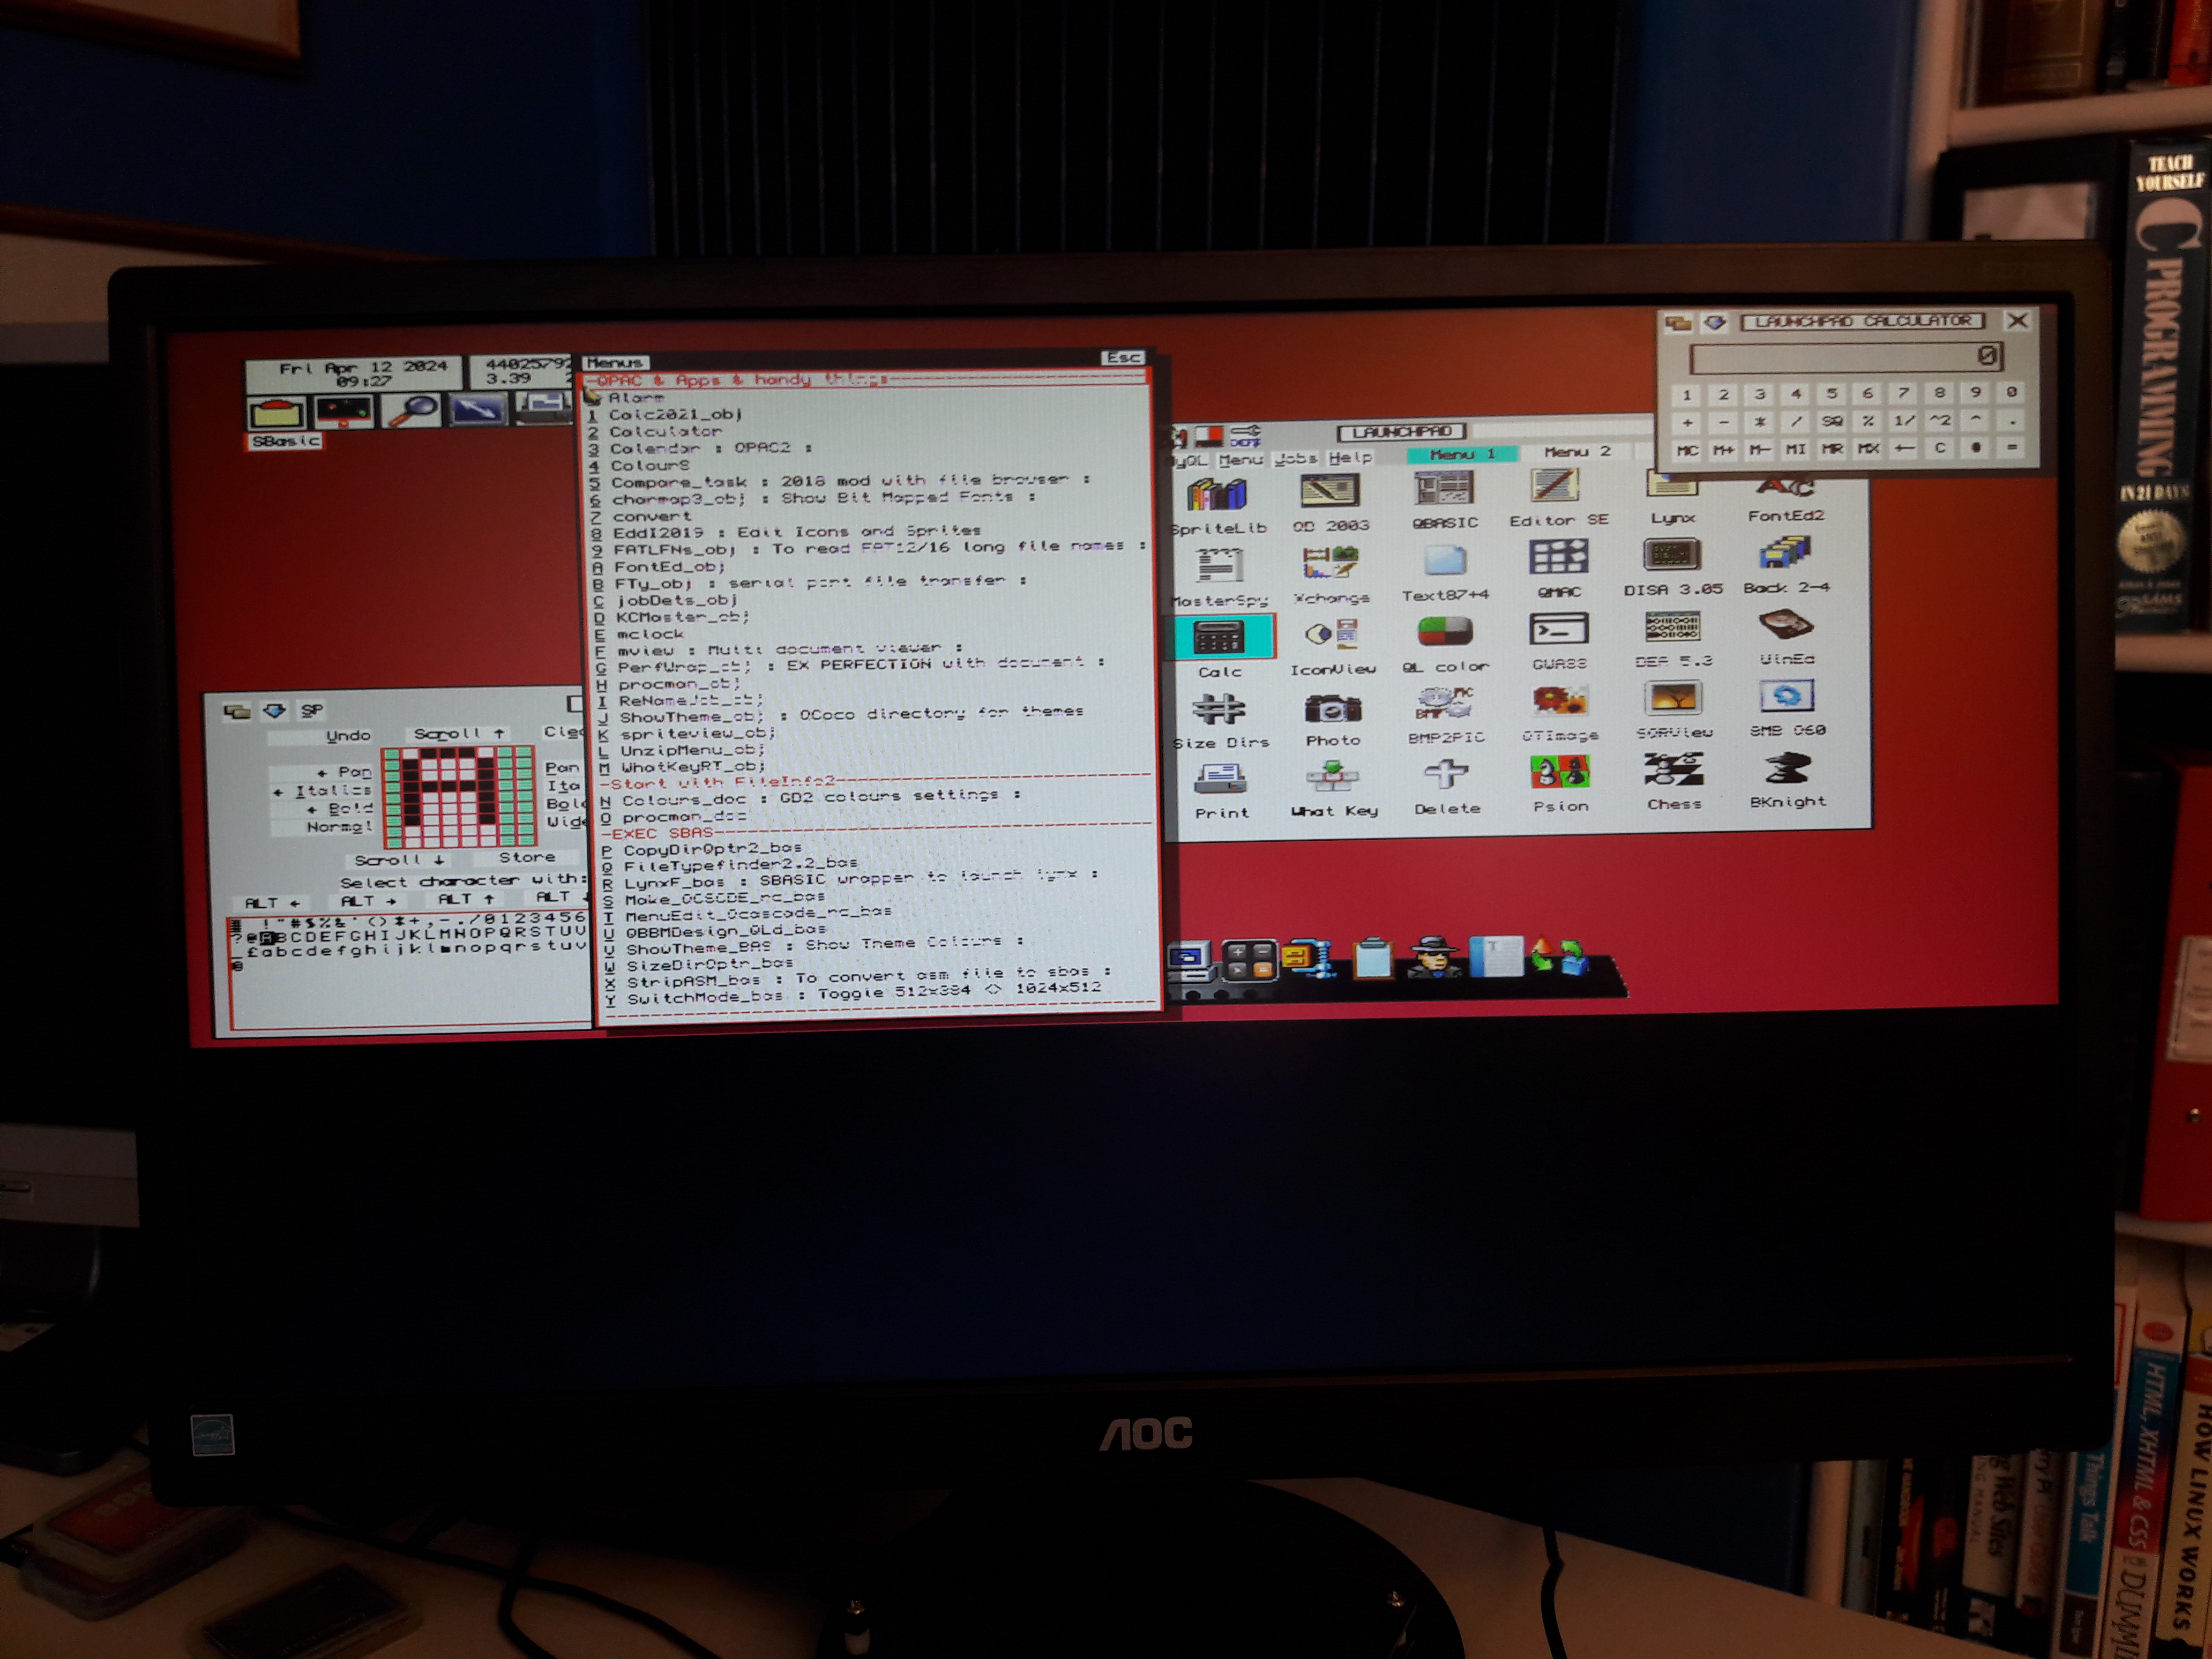Select the highlighted Calc icon
Image resolution: width=2212 pixels, height=1659 pixels.
pyautogui.click(x=1219, y=638)
